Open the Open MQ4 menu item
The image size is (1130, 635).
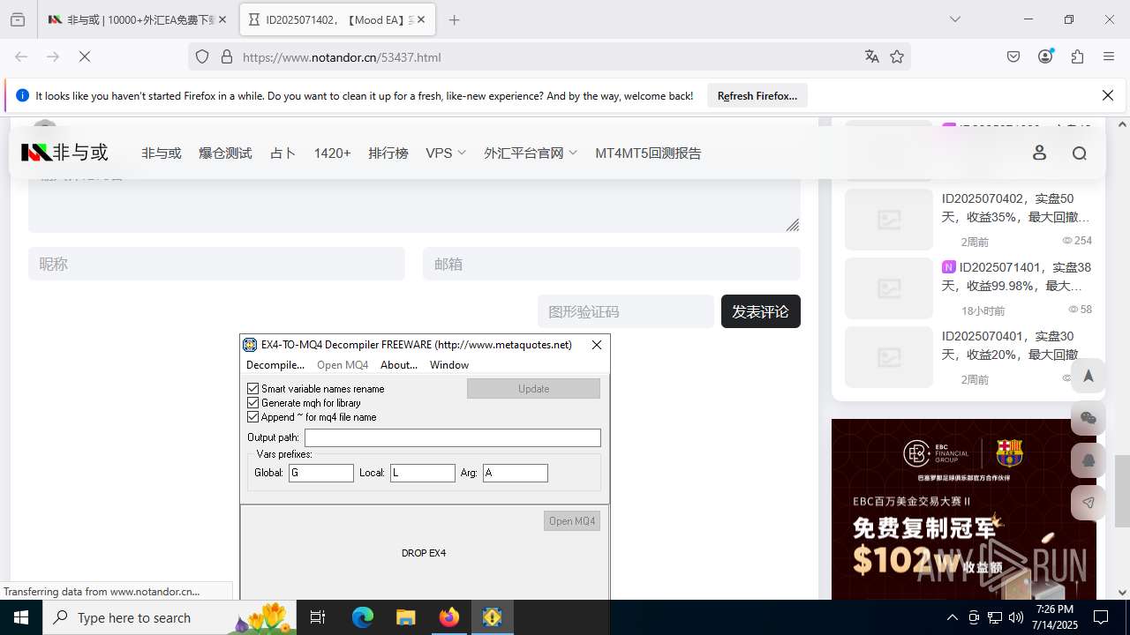pyautogui.click(x=343, y=364)
